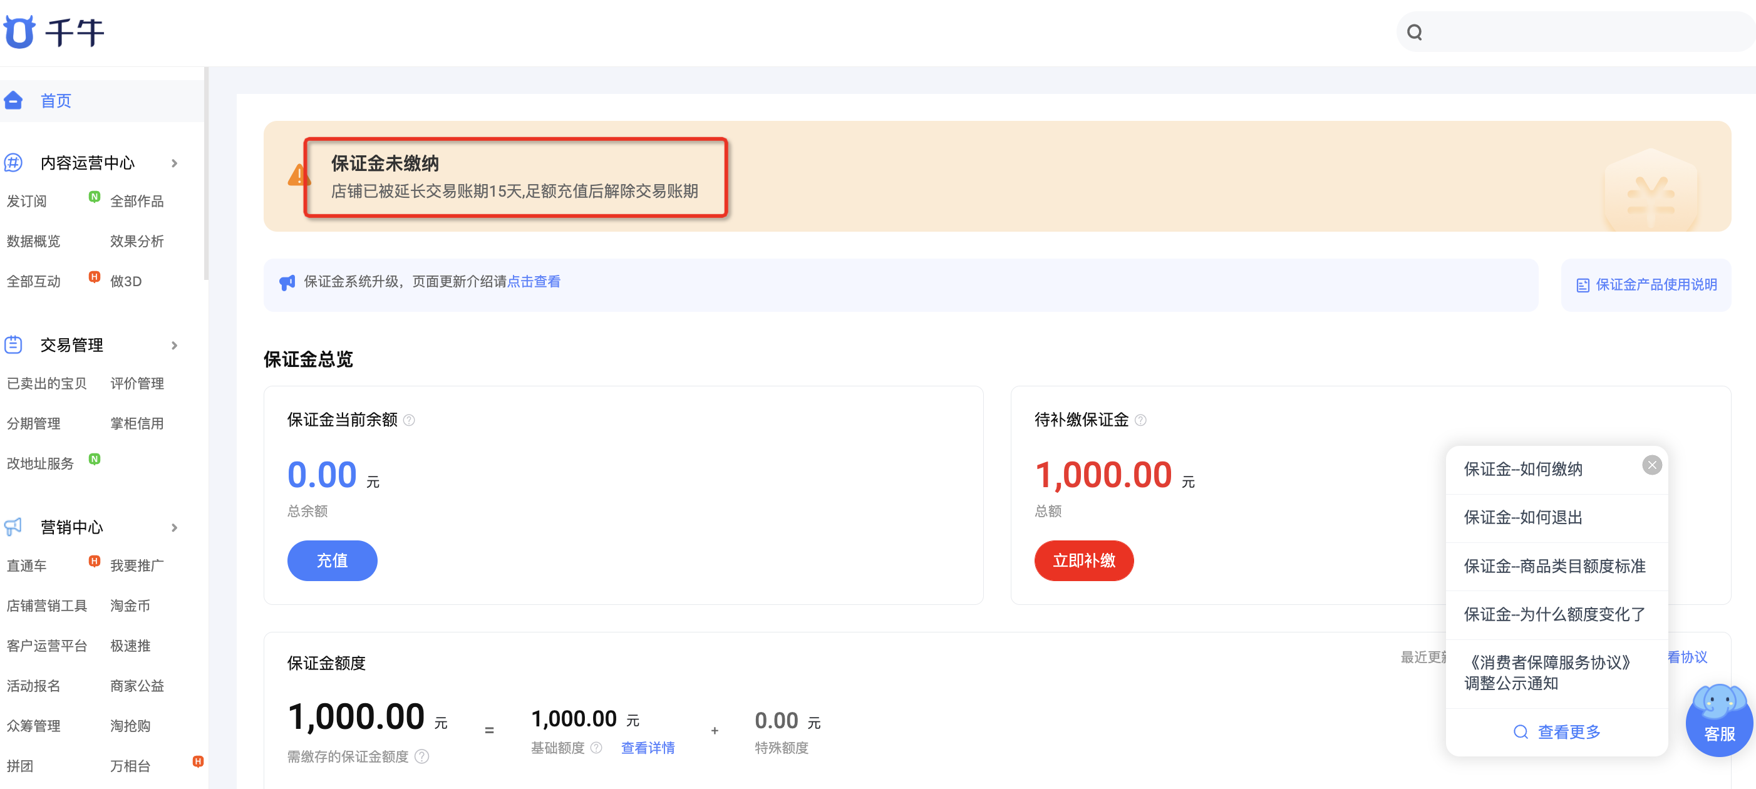The image size is (1756, 789).
Task: Click orange H badge beside 万相台
Action: (198, 761)
